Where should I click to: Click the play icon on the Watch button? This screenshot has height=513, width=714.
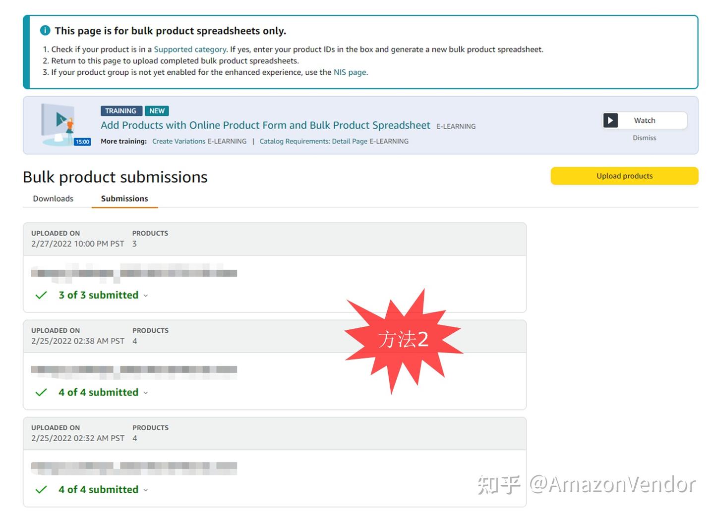(x=610, y=120)
